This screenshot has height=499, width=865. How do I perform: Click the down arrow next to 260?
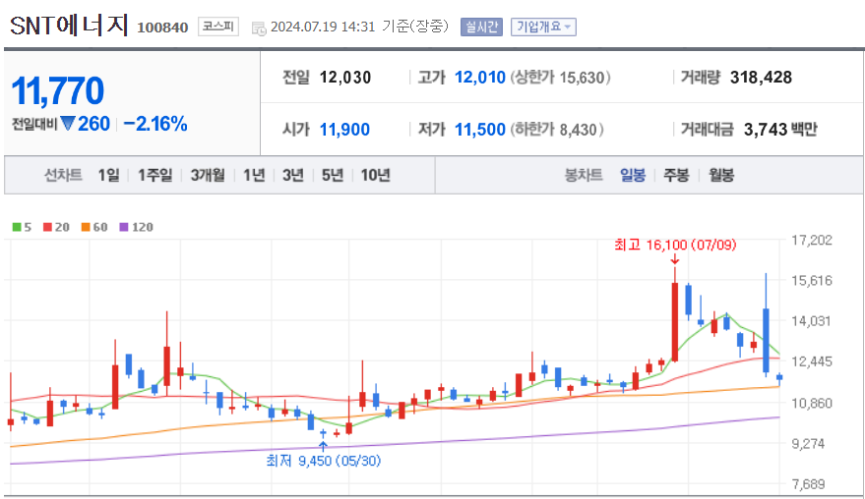point(67,124)
